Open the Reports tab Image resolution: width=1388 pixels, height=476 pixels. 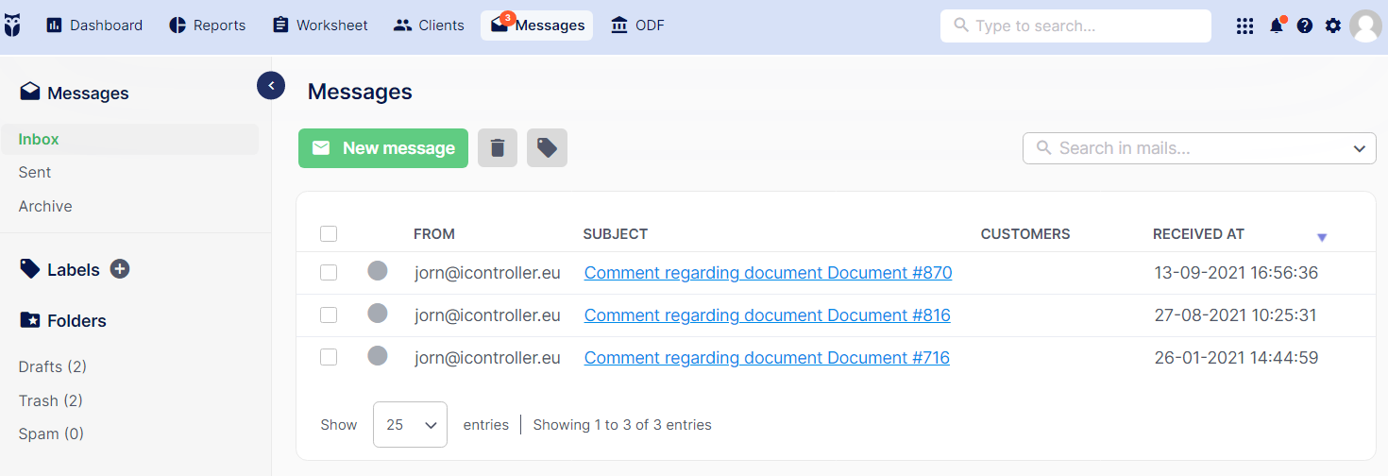coord(208,25)
